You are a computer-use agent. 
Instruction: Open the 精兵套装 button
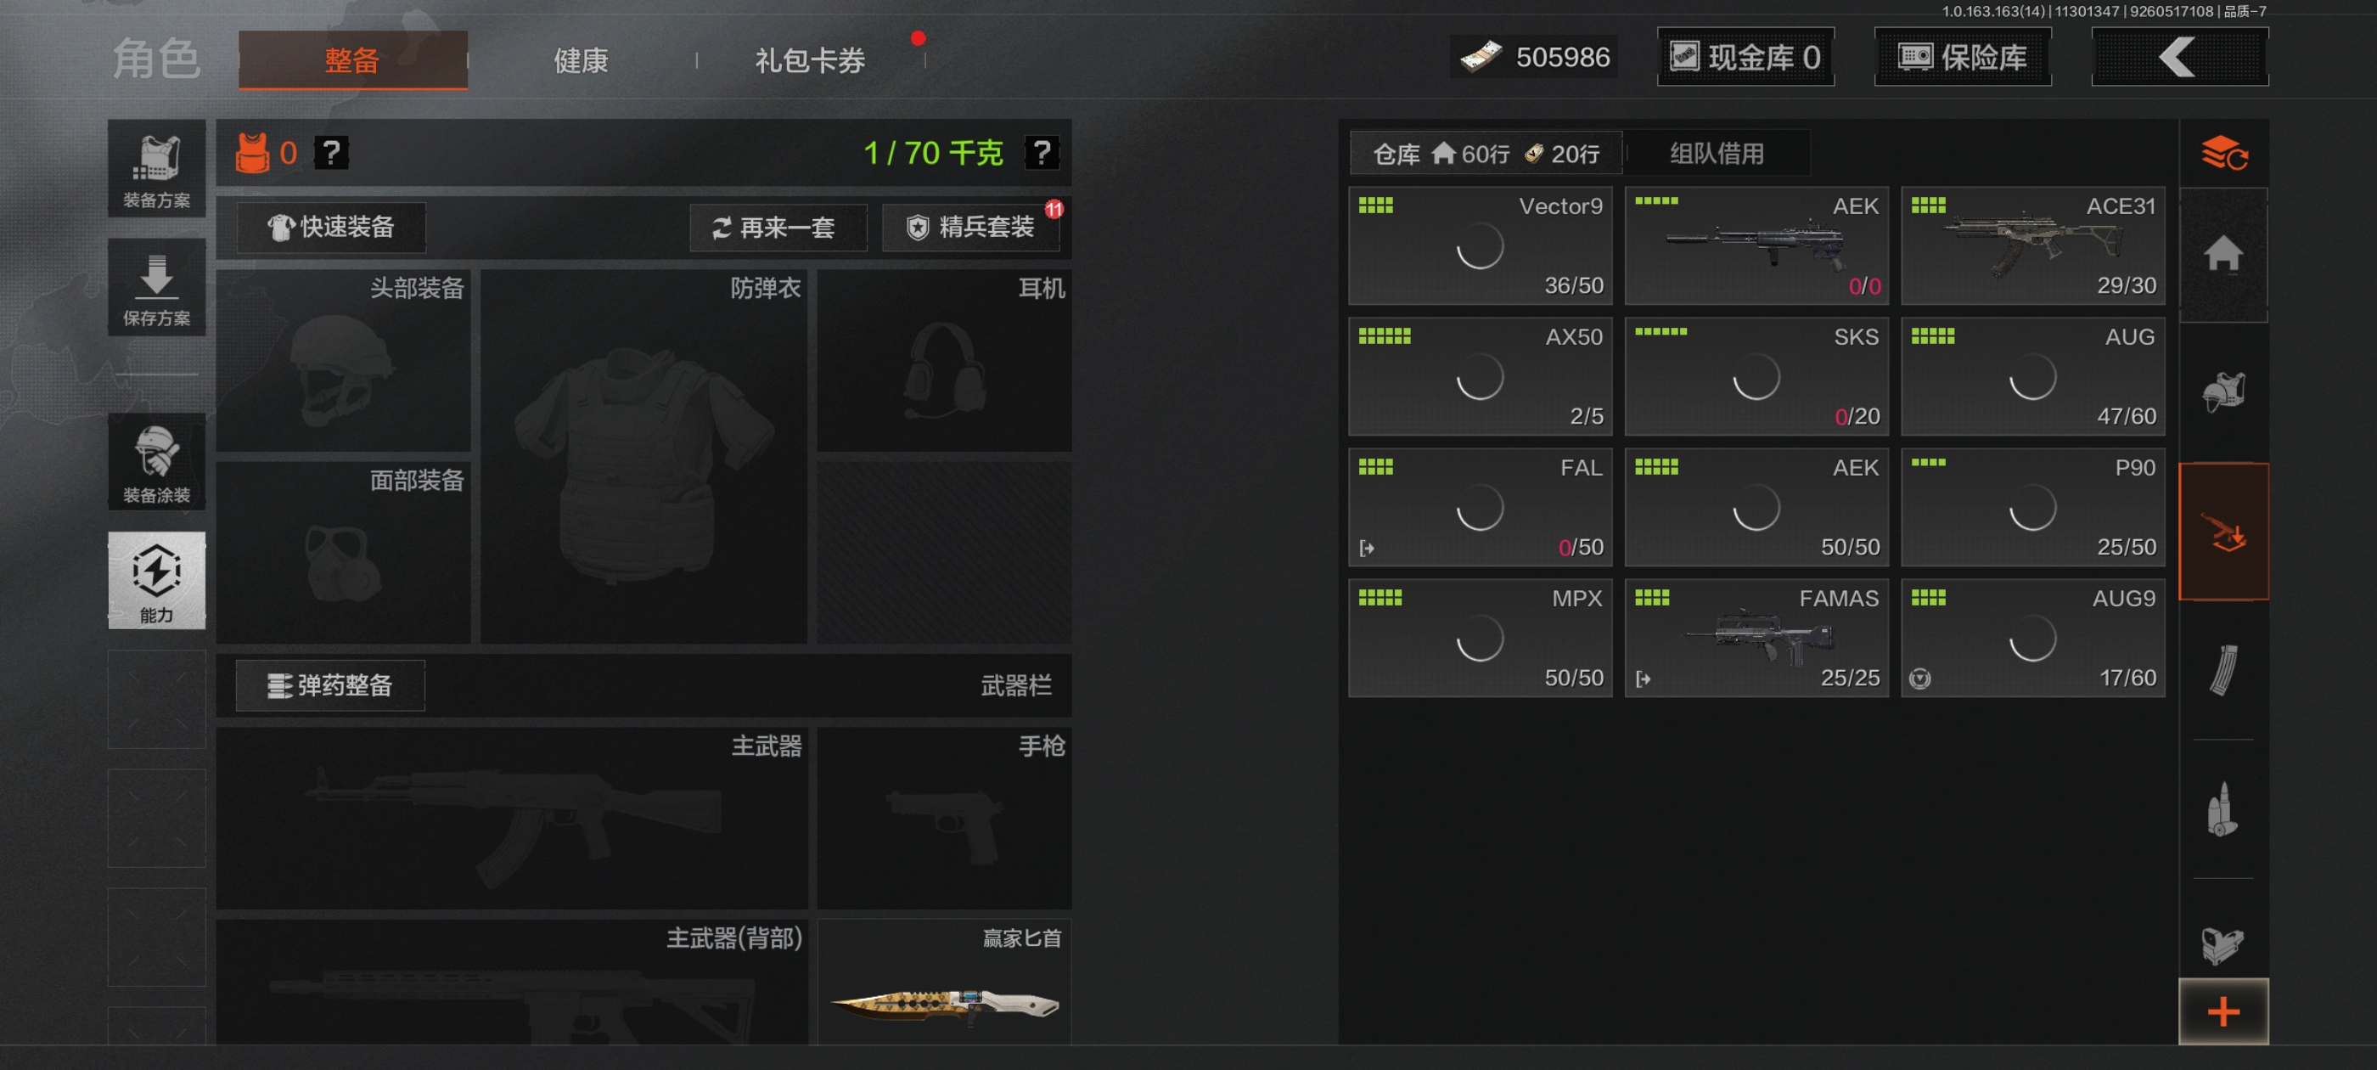click(x=970, y=227)
